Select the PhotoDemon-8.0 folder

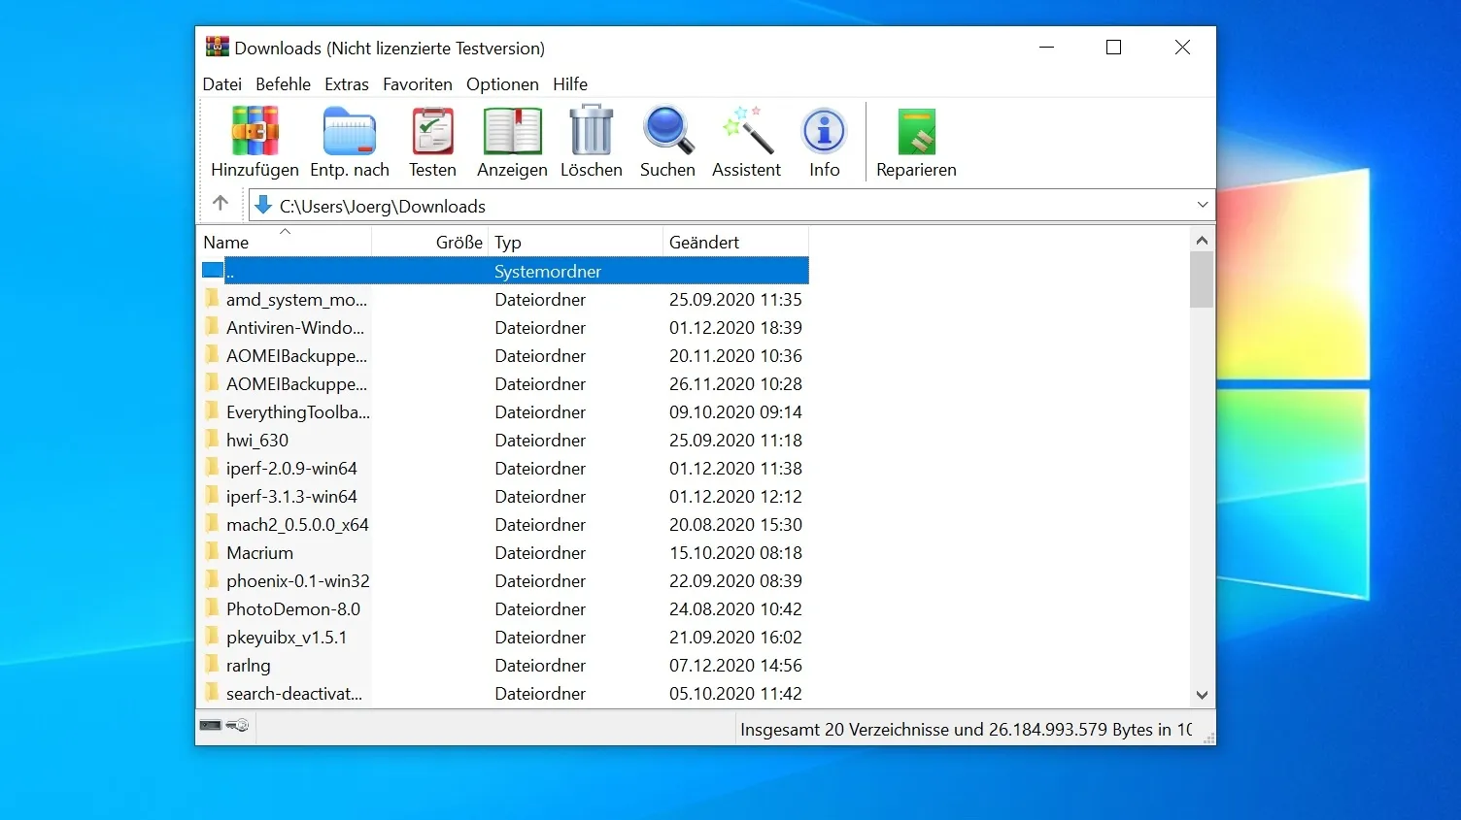292,609
